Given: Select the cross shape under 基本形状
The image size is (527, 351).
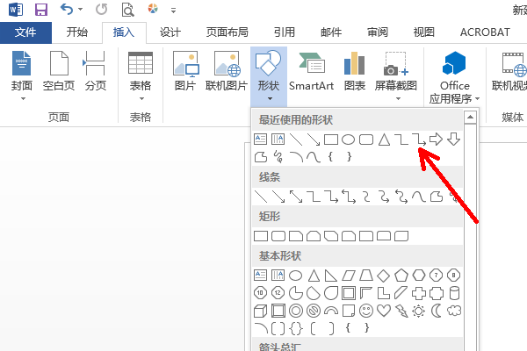Looking at the screenshot, I should [x=419, y=293].
